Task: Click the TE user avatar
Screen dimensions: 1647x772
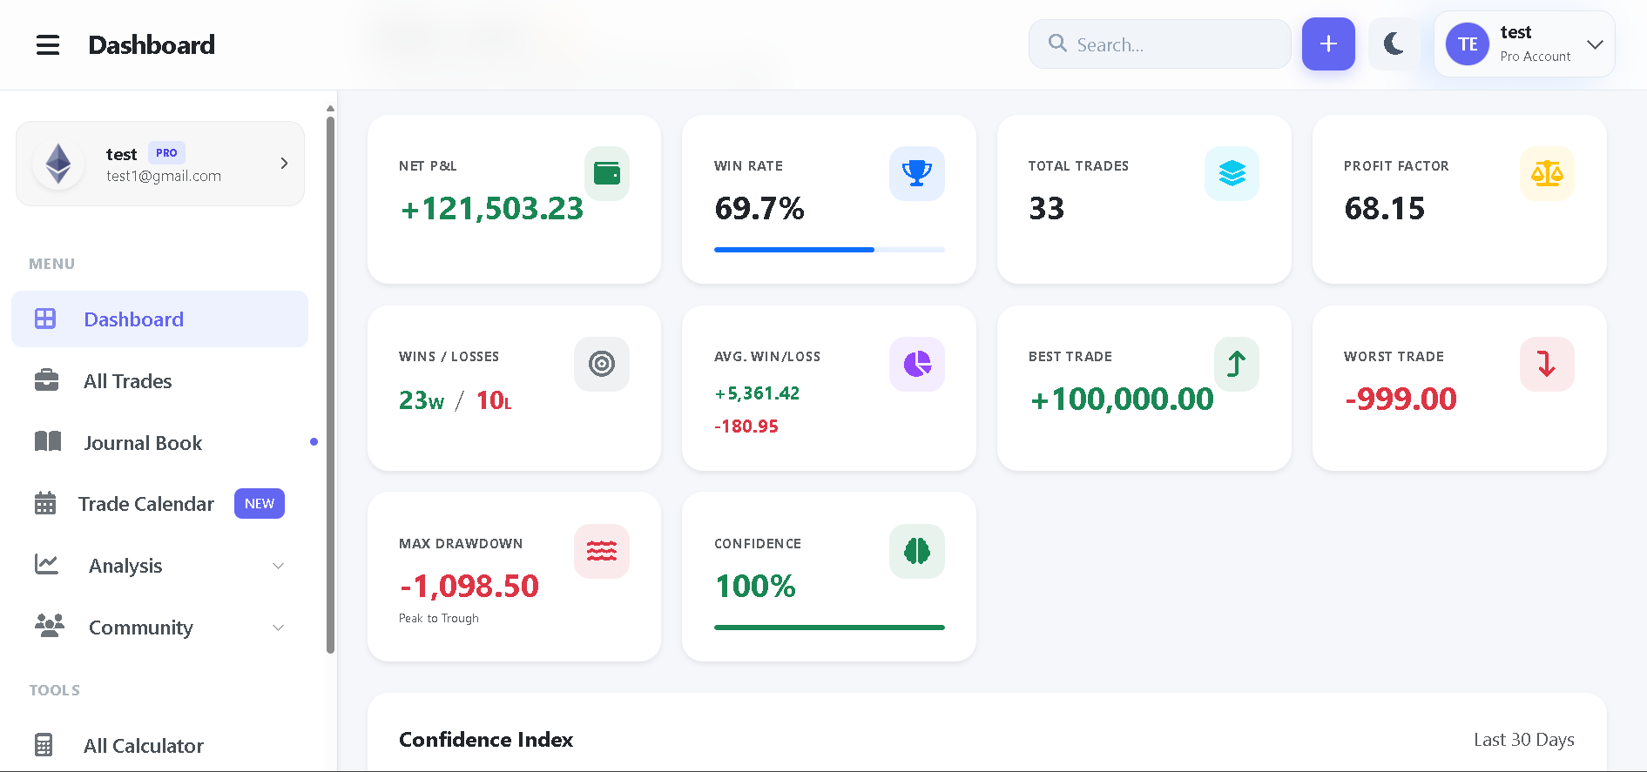Action: [1468, 44]
